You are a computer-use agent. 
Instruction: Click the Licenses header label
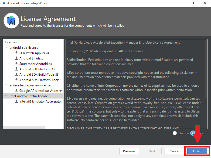click(11, 42)
